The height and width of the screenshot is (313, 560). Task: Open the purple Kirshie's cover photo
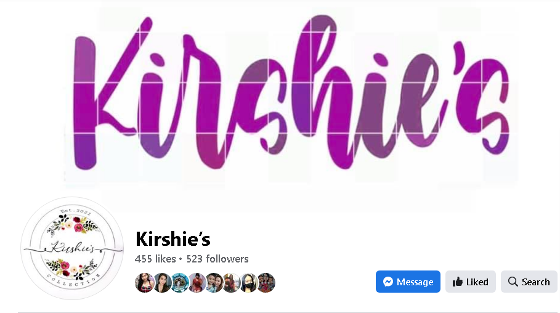point(280,97)
